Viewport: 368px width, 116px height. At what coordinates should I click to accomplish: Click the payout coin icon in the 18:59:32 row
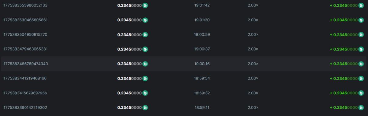(361, 93)
